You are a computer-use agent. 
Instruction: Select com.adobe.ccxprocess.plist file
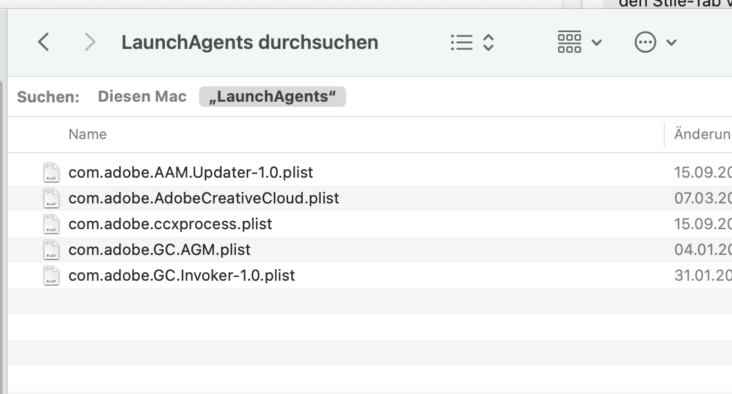(x=170, y=224)
